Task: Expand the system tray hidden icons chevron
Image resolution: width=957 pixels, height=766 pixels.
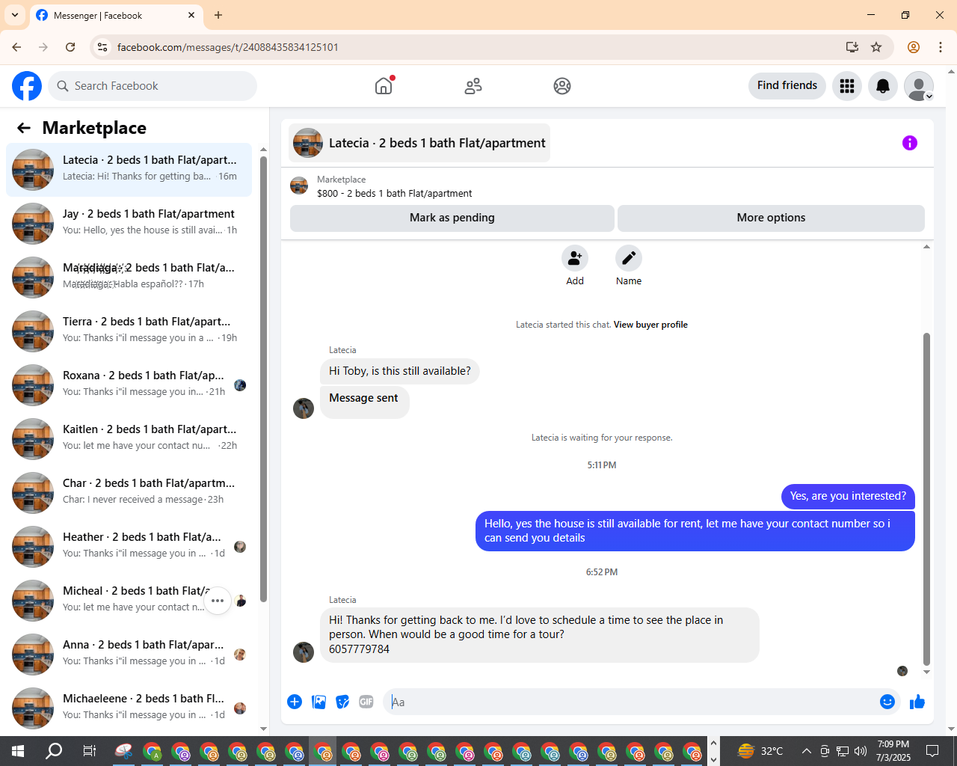Action: [806, 751]
